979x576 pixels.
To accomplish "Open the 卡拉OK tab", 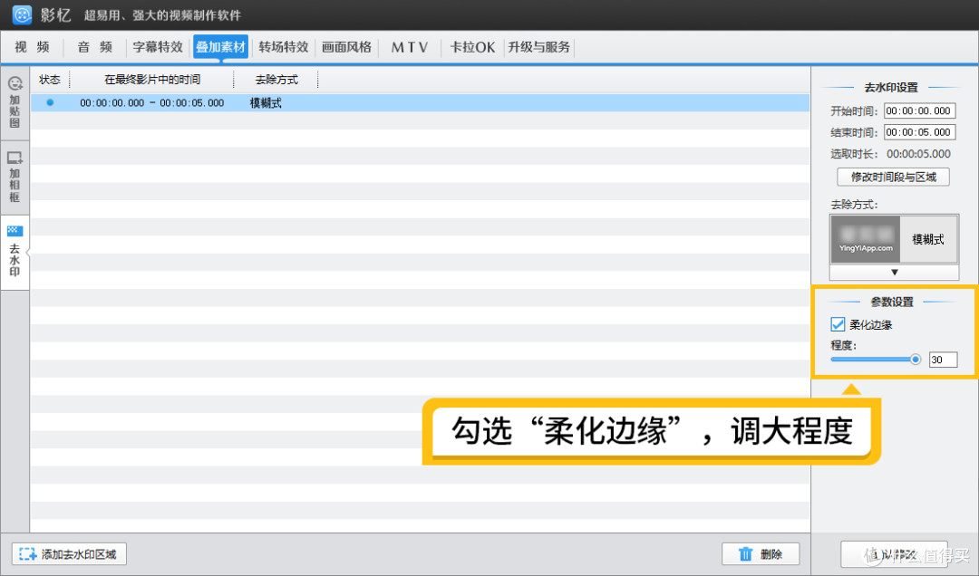I will [x=472, y=47].
